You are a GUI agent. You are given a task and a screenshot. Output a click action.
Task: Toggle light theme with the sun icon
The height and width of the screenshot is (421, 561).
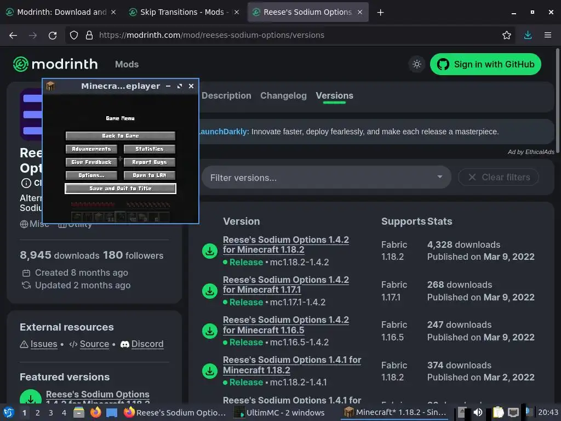pyautogui.click(x=417, y=65)
